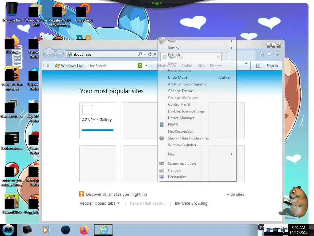Click the Sign in link
314x236 pixels.
tap(272, 66)
